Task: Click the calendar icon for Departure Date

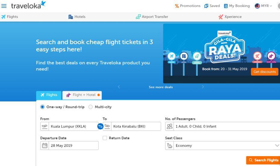Action: point(45,146)
